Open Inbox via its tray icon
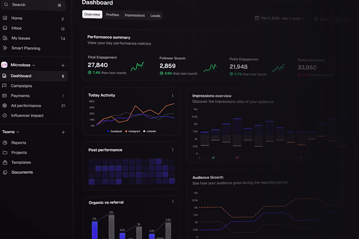 (5, 28)
